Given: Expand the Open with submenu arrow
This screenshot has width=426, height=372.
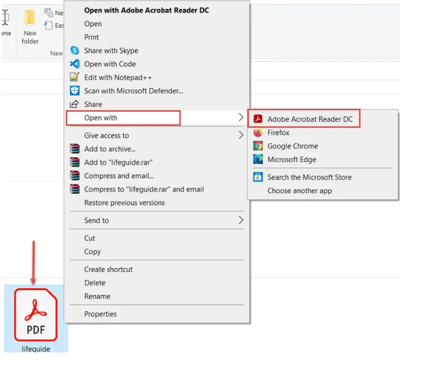Looking at the screenshot, I should pos(241,118).
